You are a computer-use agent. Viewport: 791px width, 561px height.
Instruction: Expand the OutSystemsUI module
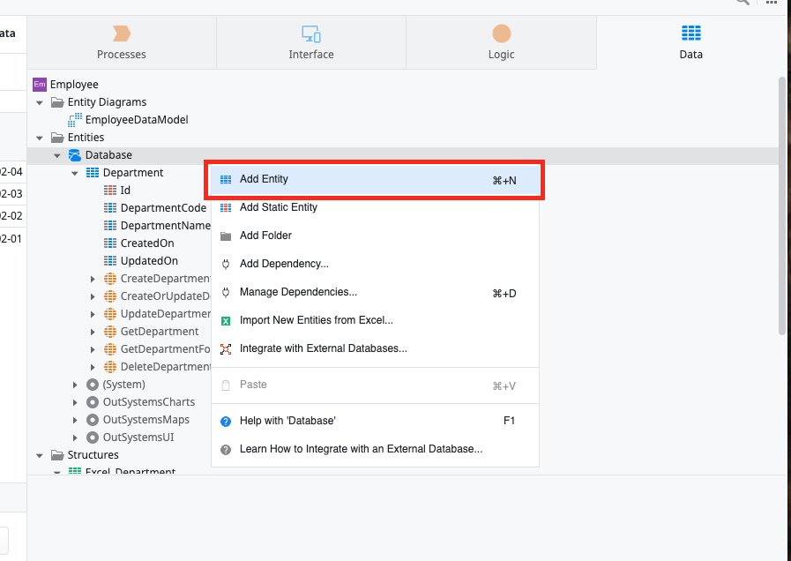(x=75, y=438)
